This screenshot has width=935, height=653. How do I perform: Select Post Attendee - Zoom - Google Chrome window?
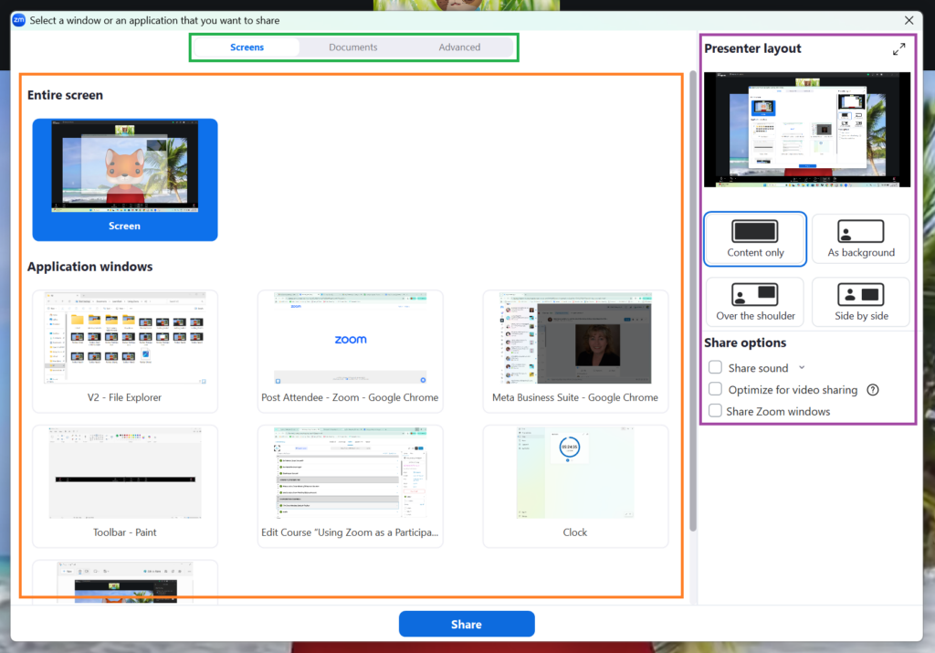point(350,351)
